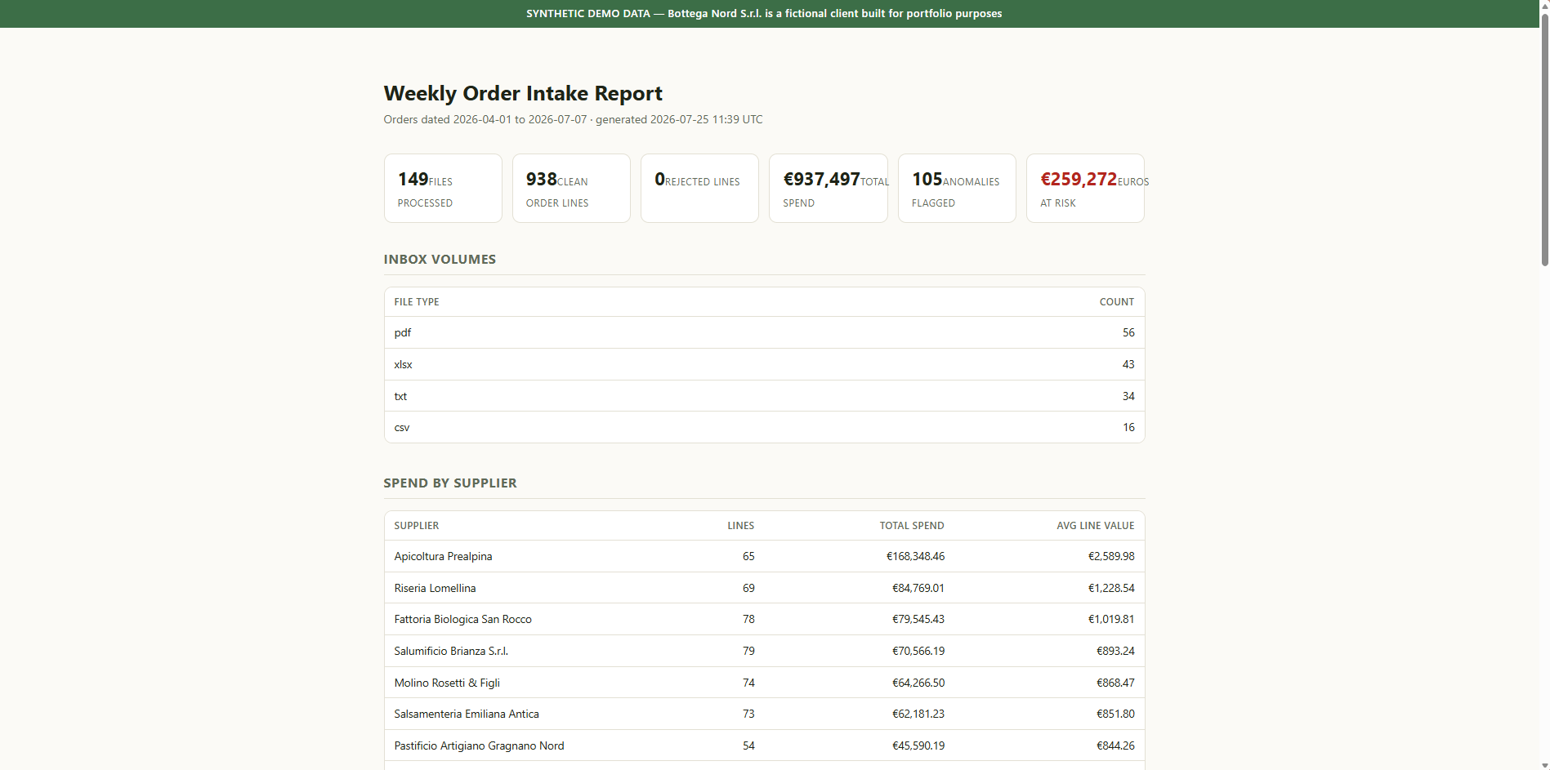
Task: Select the csv file type row
Action: click(764, 427)
